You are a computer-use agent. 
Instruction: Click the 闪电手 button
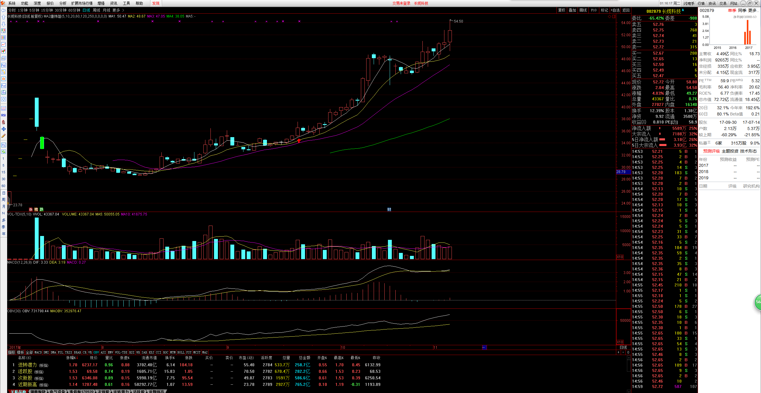[688, 3]
